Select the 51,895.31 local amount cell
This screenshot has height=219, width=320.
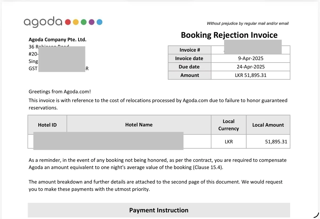268,142
